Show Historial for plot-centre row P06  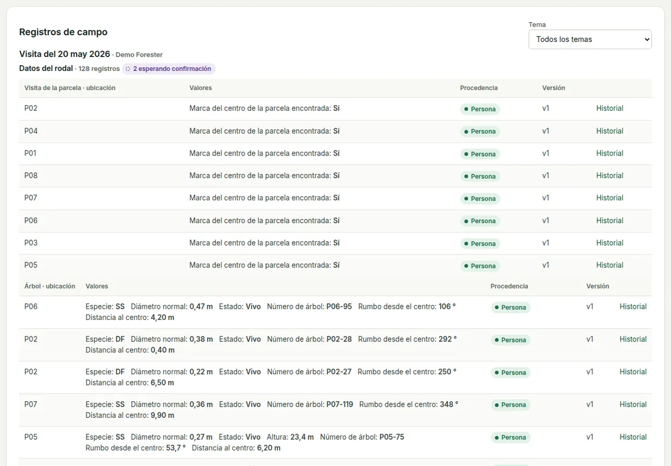coord(609,220)
